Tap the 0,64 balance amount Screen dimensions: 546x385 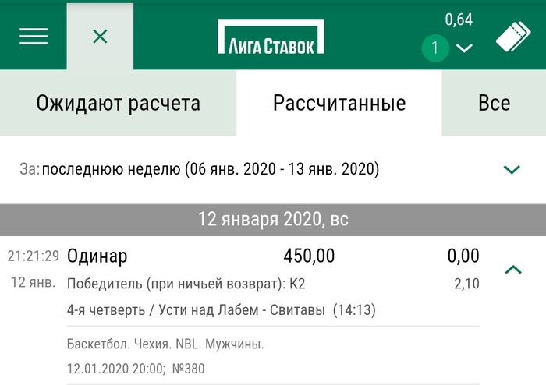459,19
